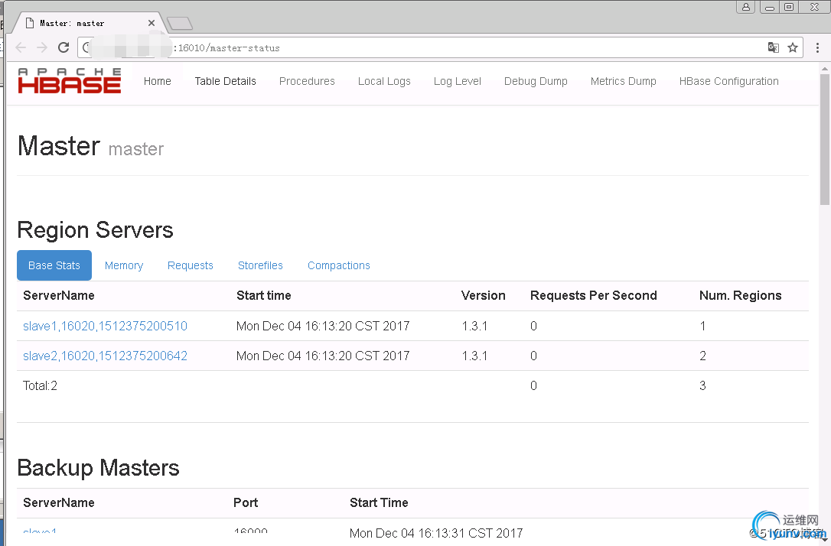Click the Backup Masters ServerName column header

click(x=59, y=502)
